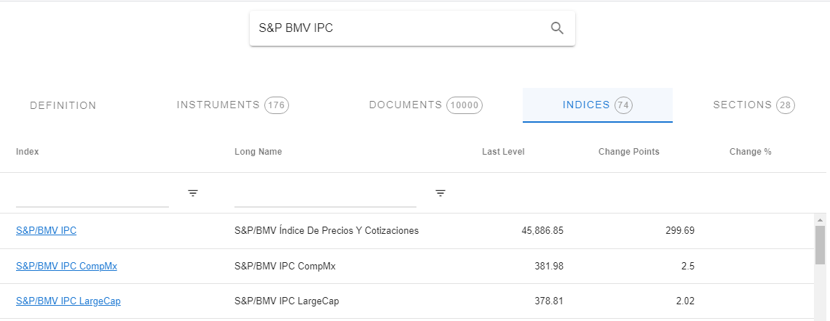Sort by the Last Level column header
Screen dimensions: 830x321
pyautogui.click(x=503, y=152)
